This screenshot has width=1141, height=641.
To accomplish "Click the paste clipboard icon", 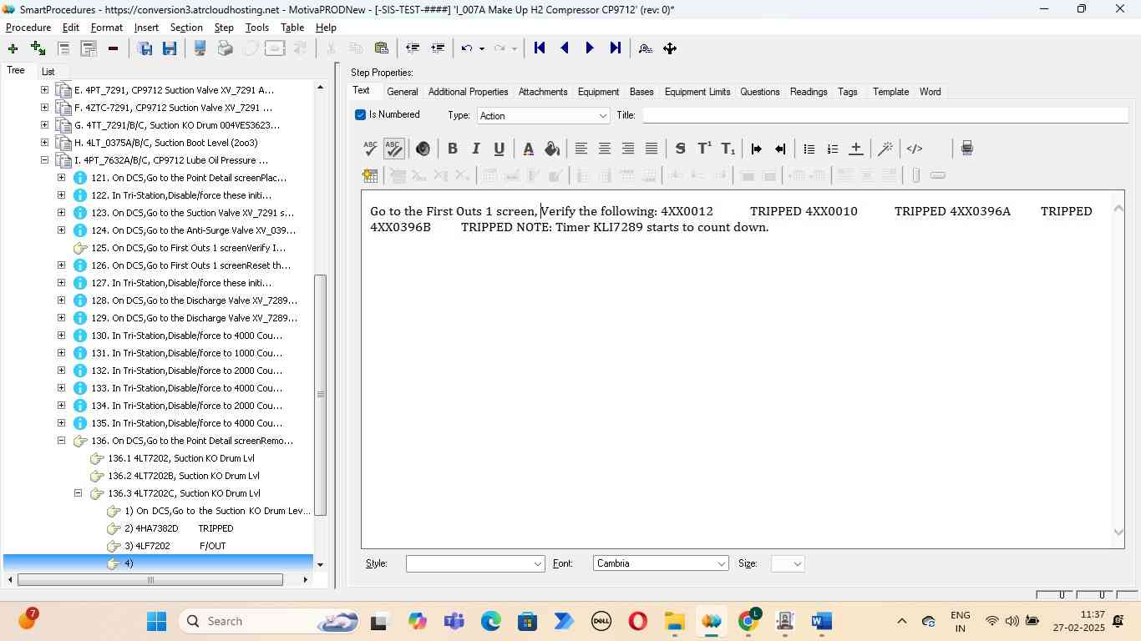I will click(x=381, y=48).
